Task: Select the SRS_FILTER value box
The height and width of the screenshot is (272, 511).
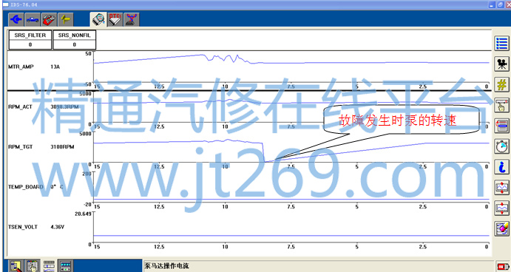Action: point(30,40)
